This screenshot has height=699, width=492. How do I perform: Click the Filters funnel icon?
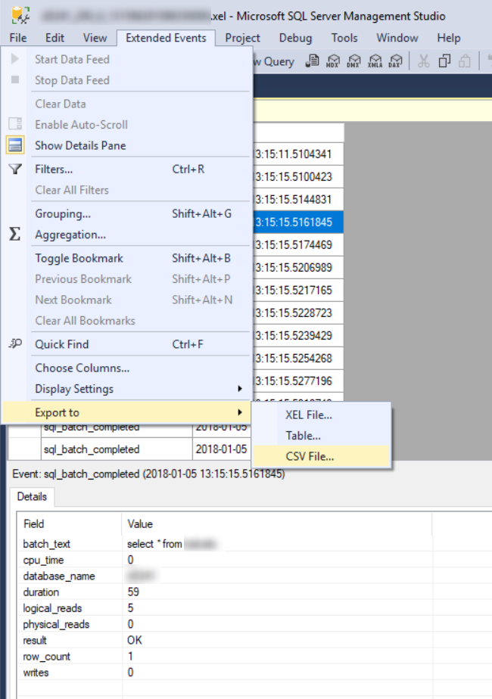[x=15, y=169]
